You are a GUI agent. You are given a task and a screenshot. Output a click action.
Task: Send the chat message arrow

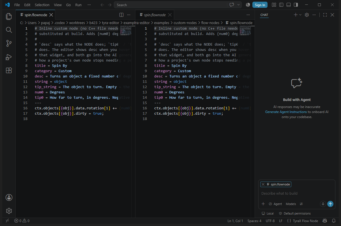(x=330, y=204)
